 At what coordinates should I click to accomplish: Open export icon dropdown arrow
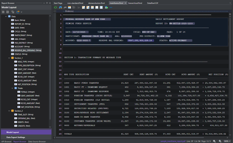point(22,12)
